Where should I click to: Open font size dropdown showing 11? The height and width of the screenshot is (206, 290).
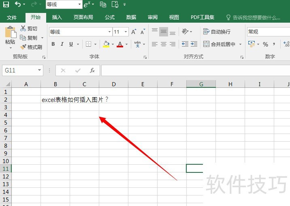pos(126,32)
